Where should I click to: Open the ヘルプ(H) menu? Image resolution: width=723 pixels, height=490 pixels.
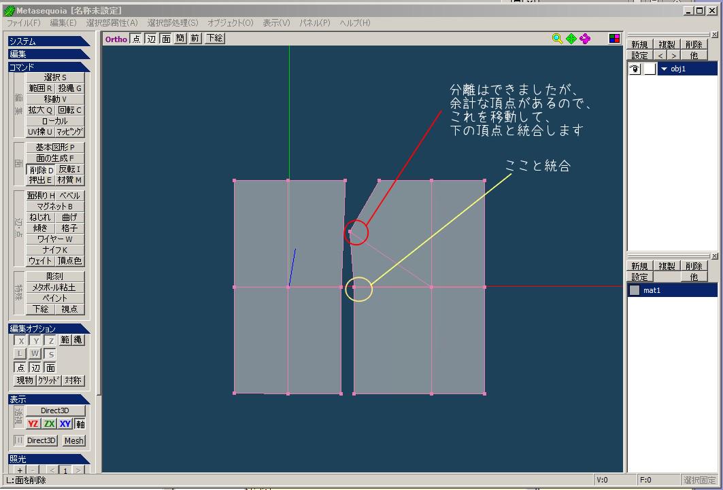[354, 22]
